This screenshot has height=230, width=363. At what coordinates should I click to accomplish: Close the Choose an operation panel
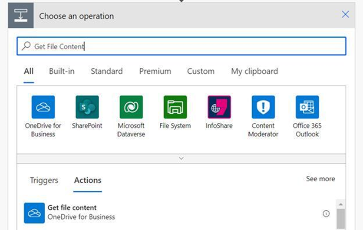[x=345, y=14]
